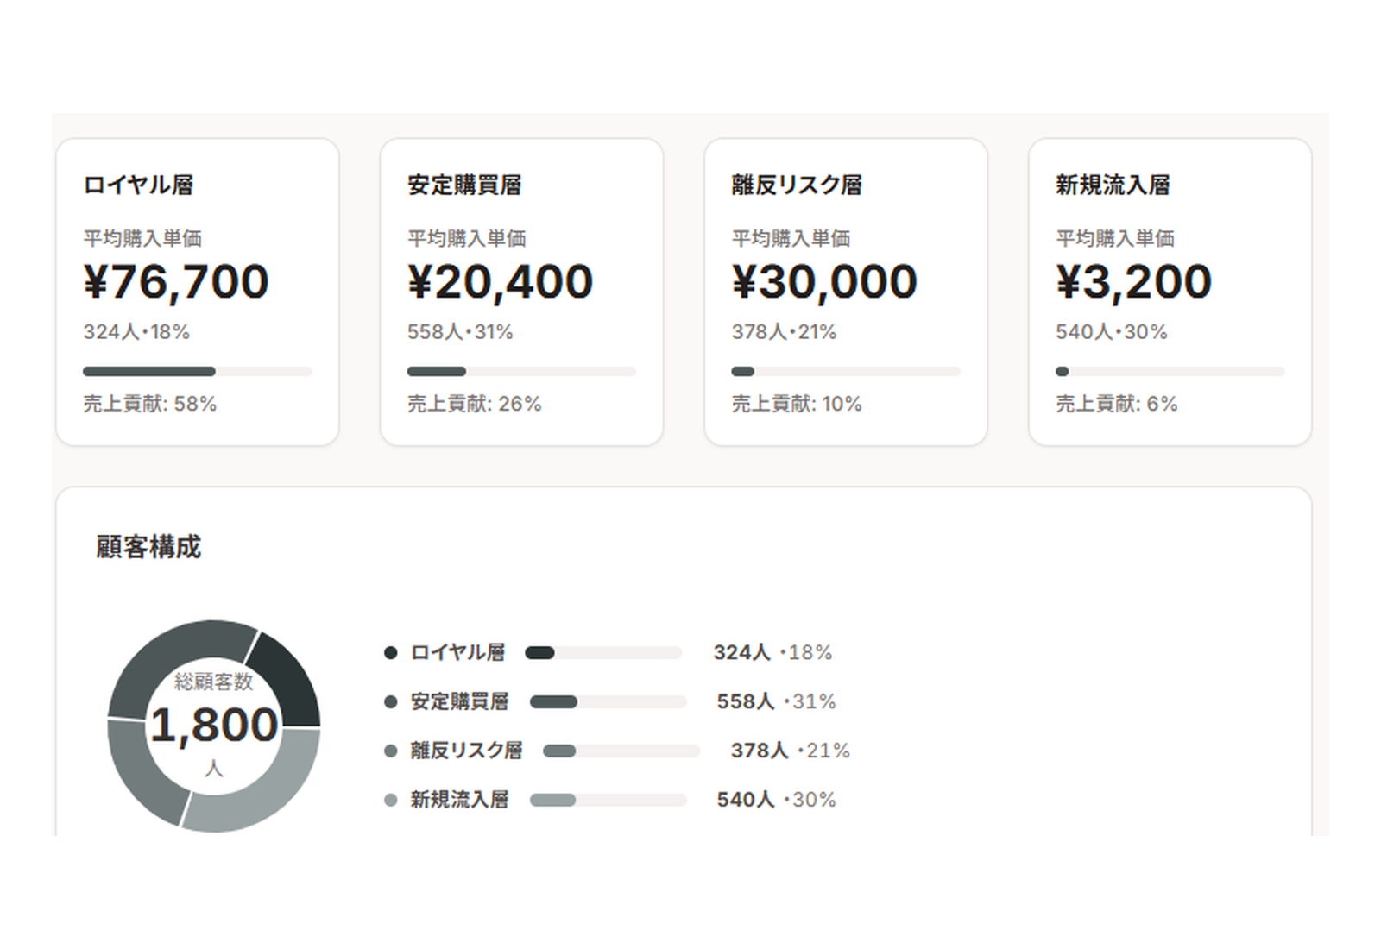The height and width of the screenshot is (949, 1381).
Task: Select the ¥30,000 average purchase value
Action: (824, 282)
